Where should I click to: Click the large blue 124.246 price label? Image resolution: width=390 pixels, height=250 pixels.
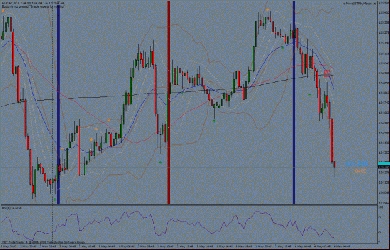(x=356, y=164)
